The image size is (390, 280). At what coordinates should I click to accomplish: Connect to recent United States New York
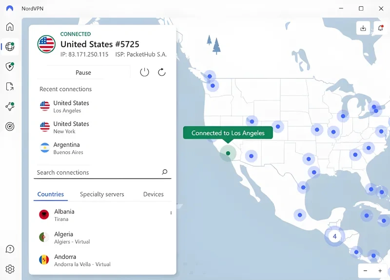[102, 127]
